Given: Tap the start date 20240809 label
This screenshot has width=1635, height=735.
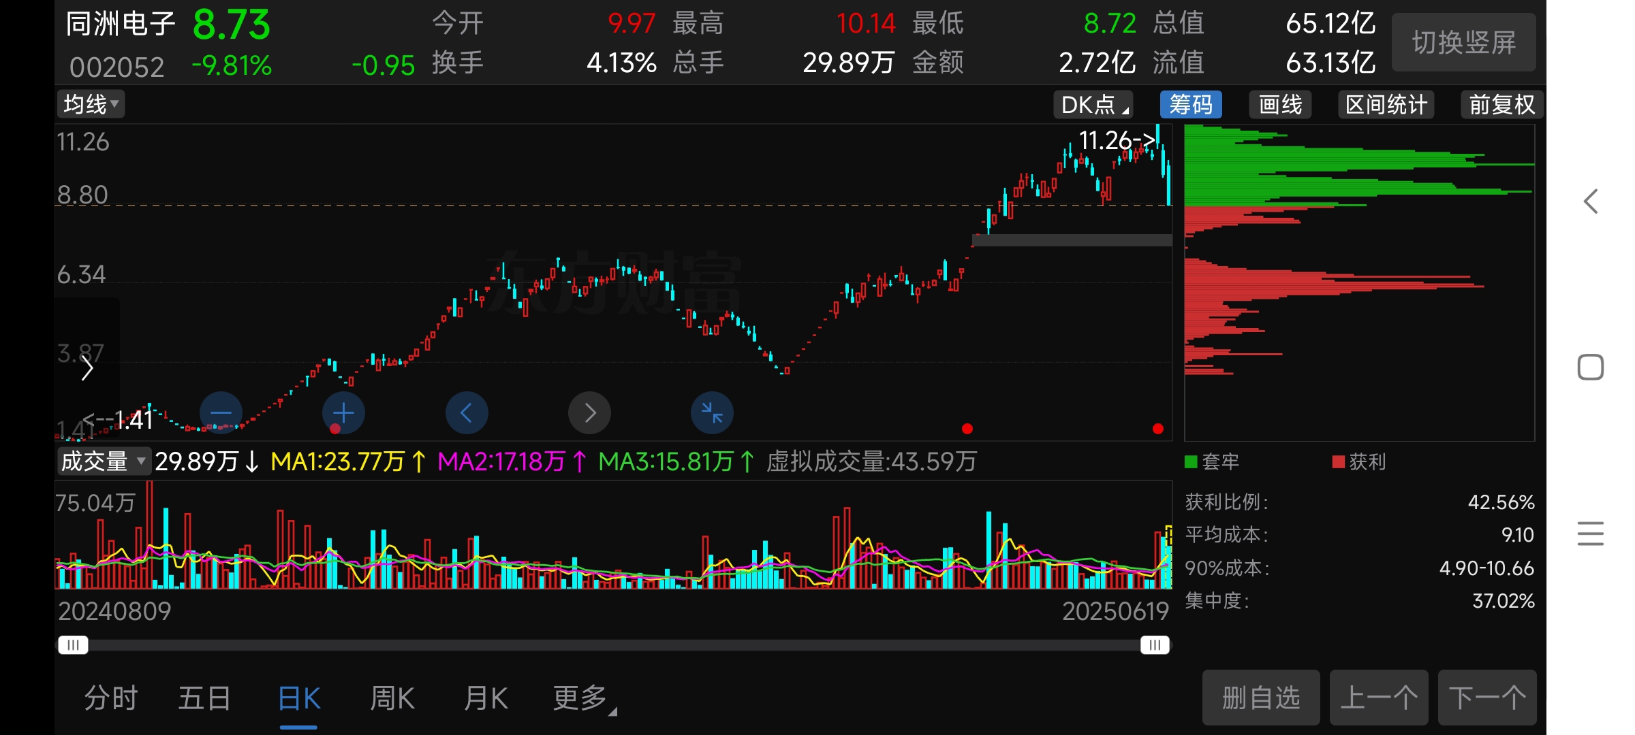Looking at the screenshot, I should [114, 611].
